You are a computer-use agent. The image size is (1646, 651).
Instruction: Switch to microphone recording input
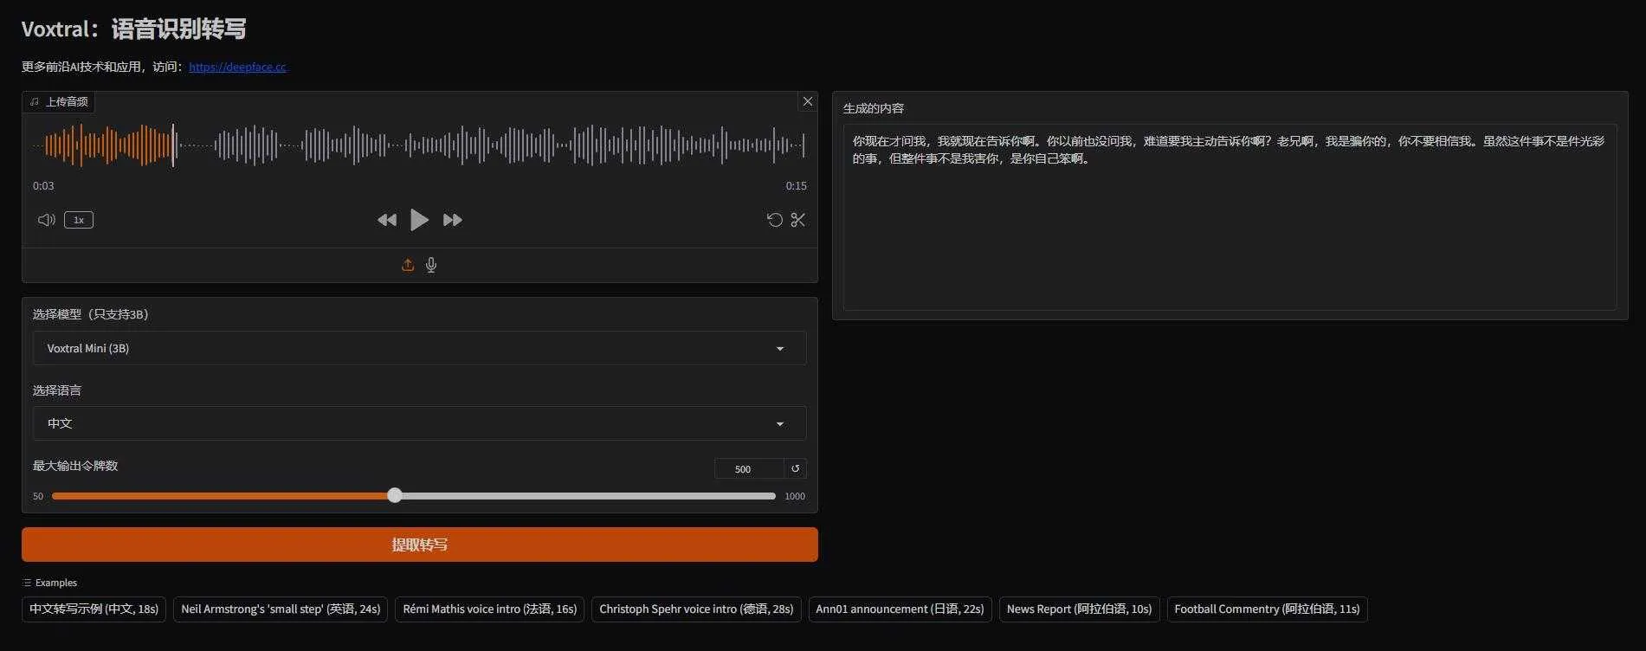[x=431, y=265]
